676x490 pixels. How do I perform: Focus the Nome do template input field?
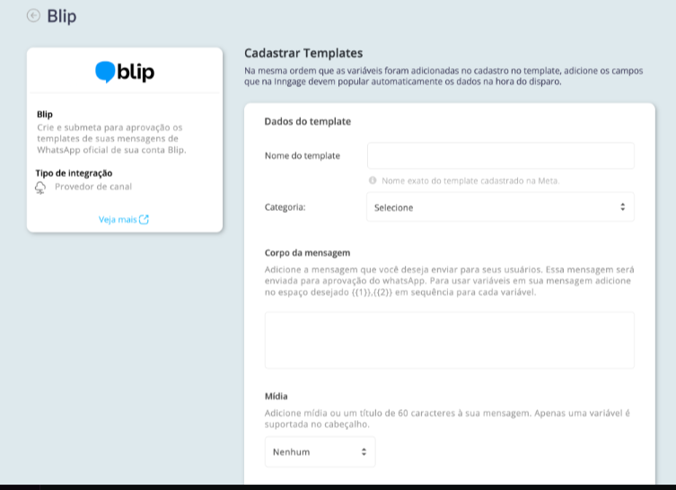[501, 155]
